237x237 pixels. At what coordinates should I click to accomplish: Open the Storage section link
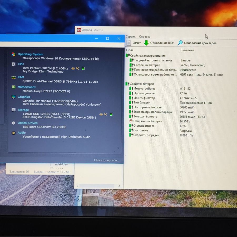pyautogui.click(x=23, y=110)
